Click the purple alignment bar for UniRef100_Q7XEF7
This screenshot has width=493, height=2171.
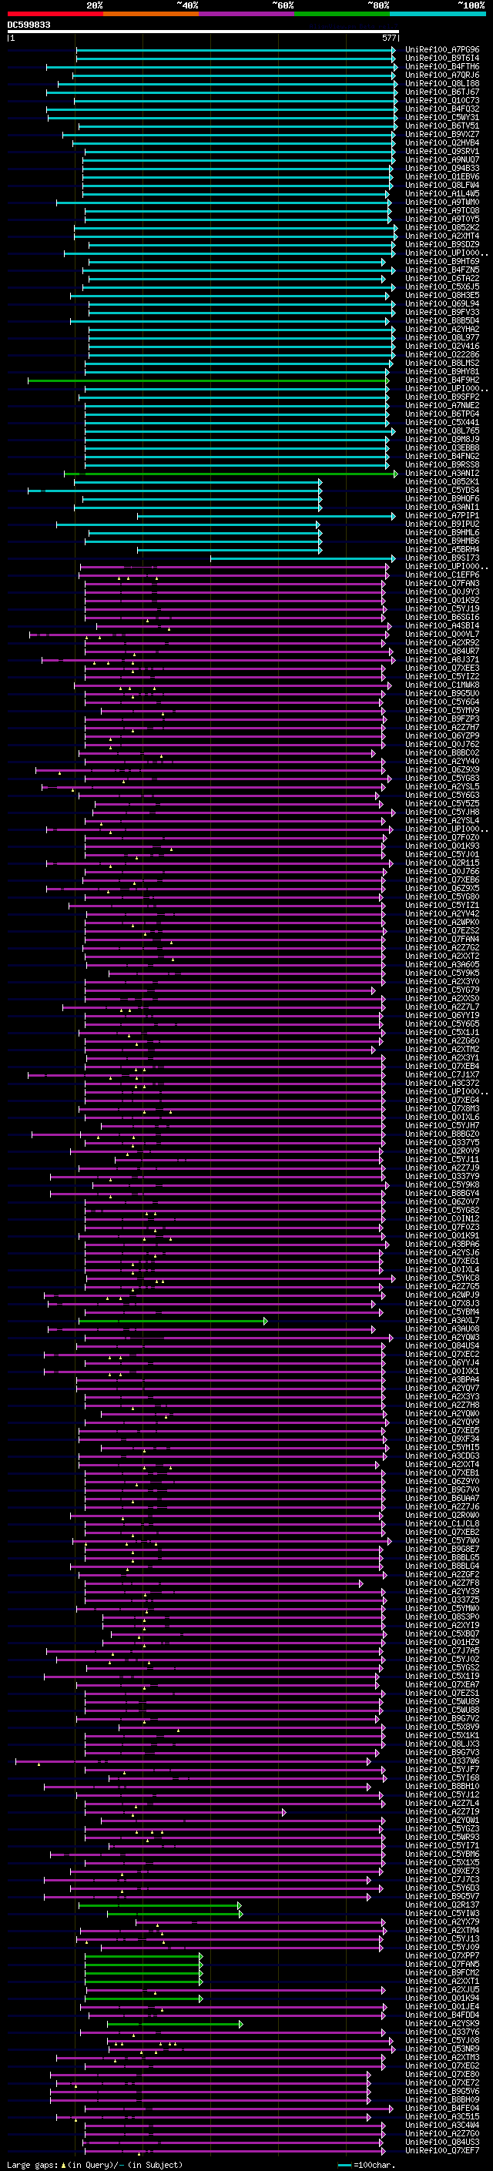tap(233, 2150)
